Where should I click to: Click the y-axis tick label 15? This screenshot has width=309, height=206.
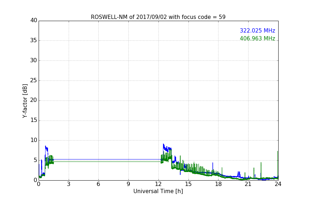[34, 120]
